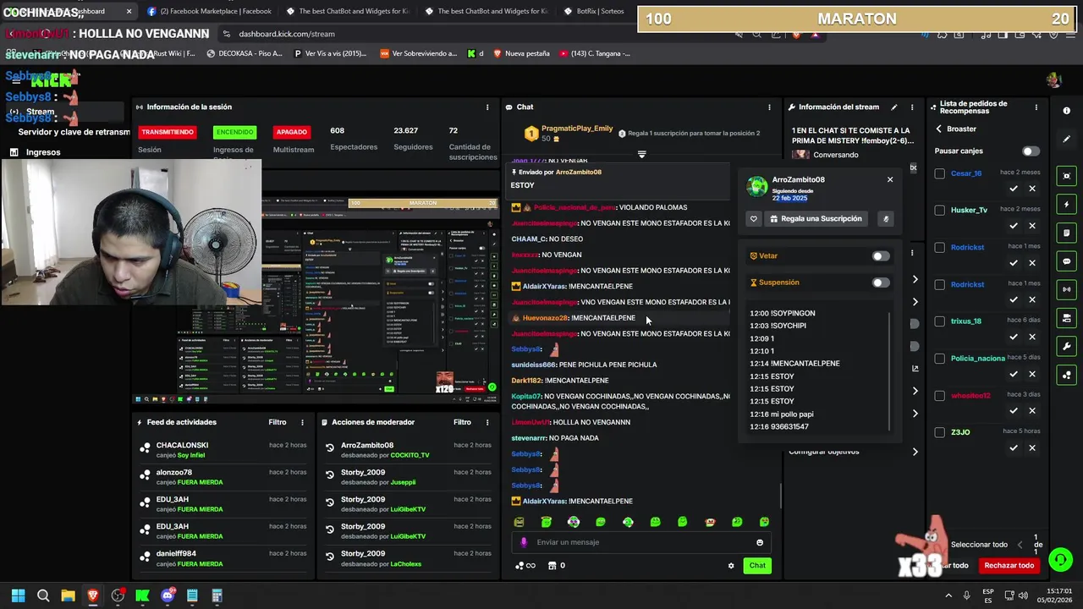
Task: Click the heart icon on ArroZambito08 card
Action: click(x=753, y=218)
